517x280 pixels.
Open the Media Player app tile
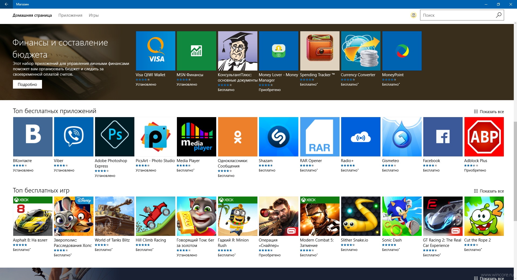pyautogui.click(x=197, y=137)
